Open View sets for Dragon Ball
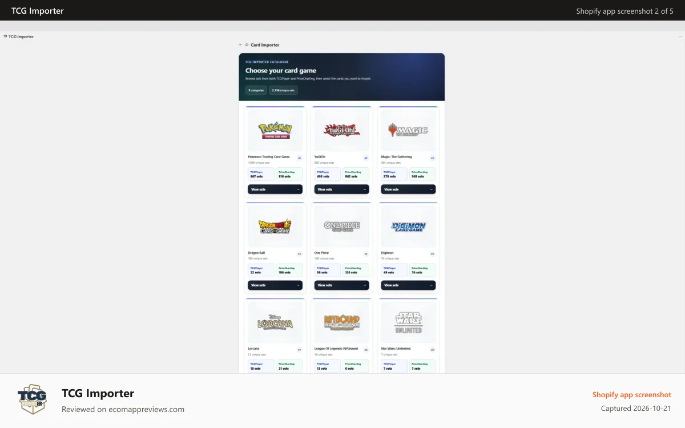 pyautogui.click(x=275, y=285)
